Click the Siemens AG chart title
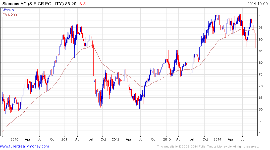Screen dimensions: 270x150 coord(39,4)
